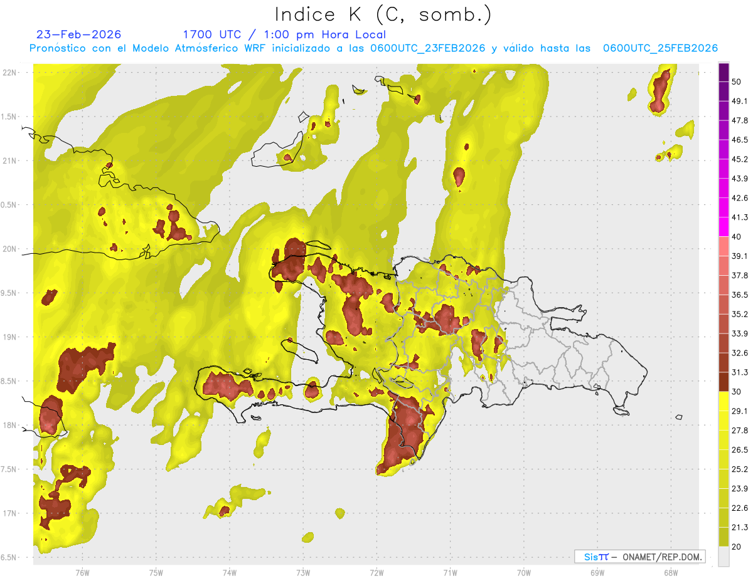
Task: Click the "21.3" color scale value
Action: (739, 528)
